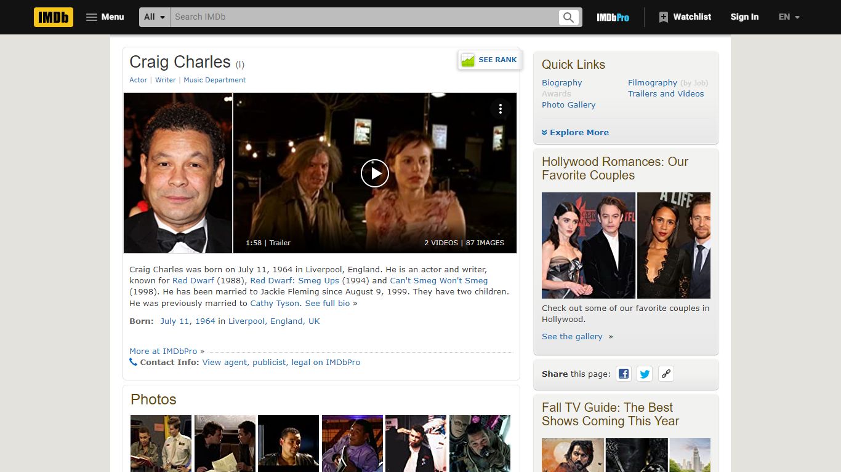841x472 pixels.
Task: Click See full bio link
Action: click(328, 303)
